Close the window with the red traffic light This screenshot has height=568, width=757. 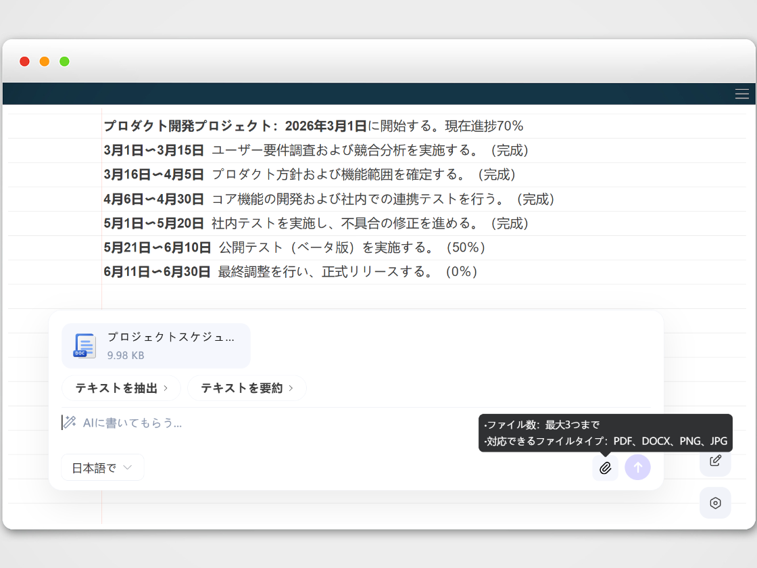tap(24, 61)
